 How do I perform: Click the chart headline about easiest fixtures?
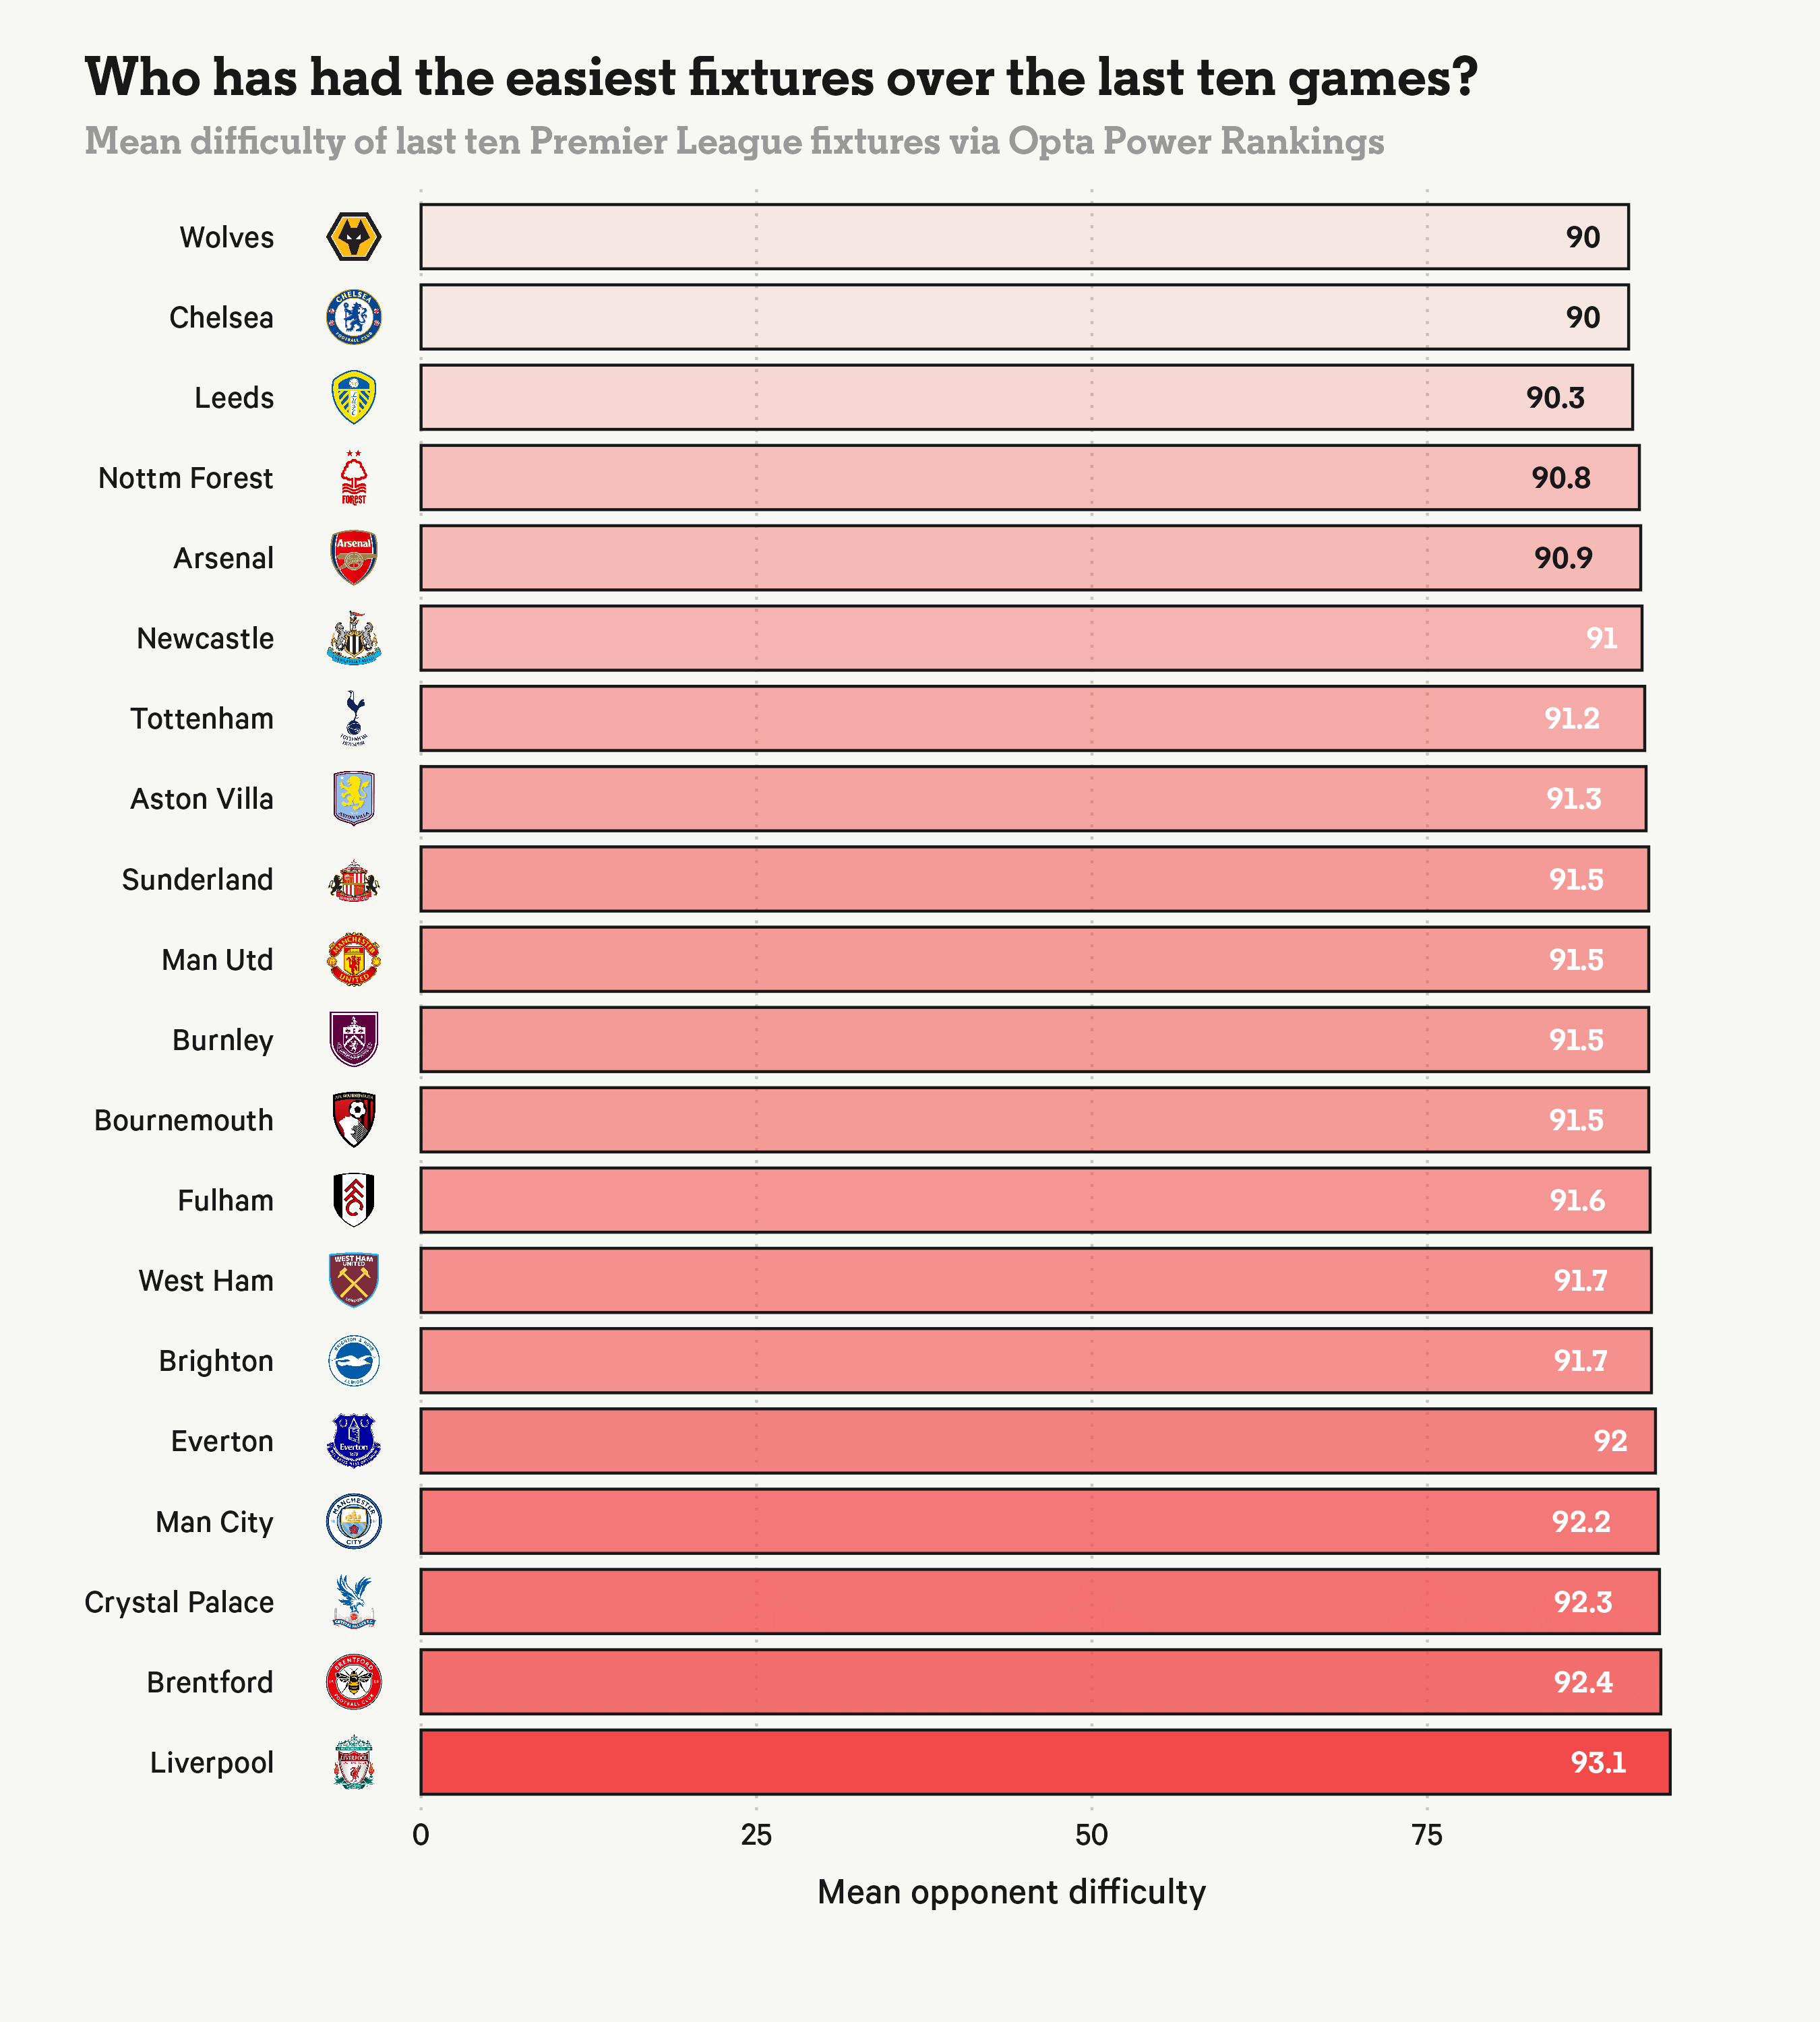781,77
